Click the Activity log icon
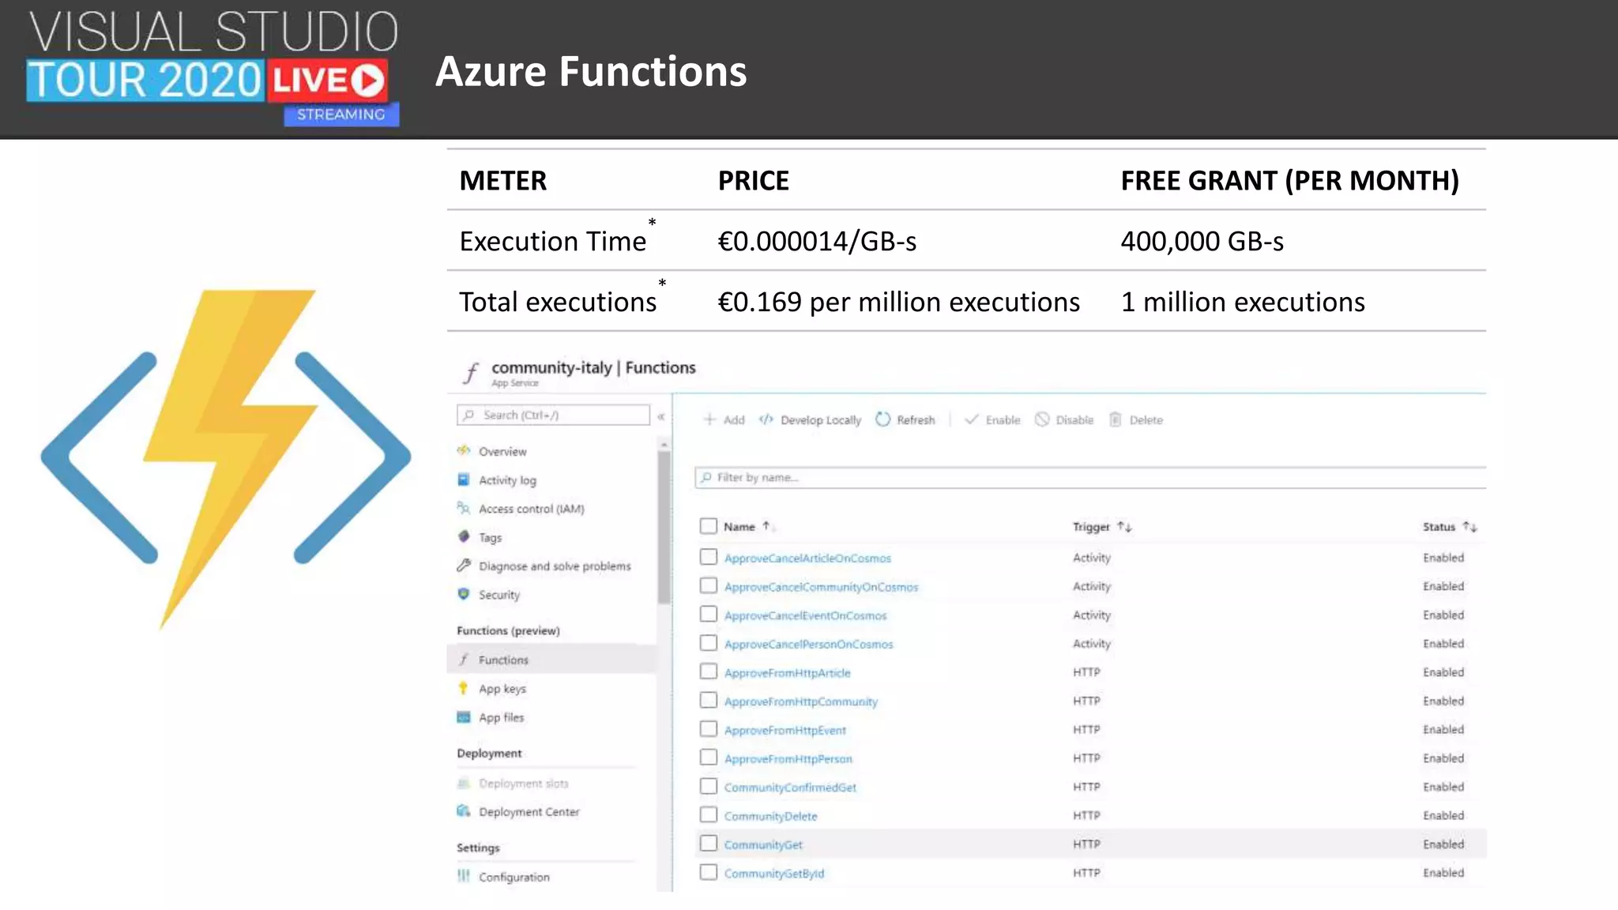 pos(464,479)
